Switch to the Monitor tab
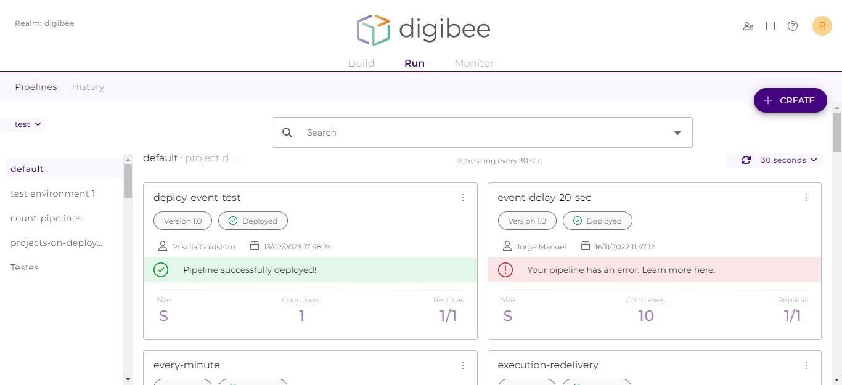Image resolution: width=842 pixels, height=385 pixels. pos(473,63)
